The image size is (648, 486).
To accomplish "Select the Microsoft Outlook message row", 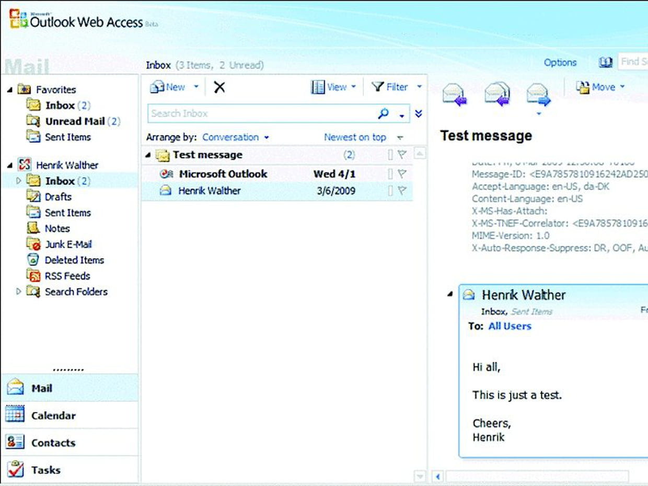I will [x=277, y=174].
